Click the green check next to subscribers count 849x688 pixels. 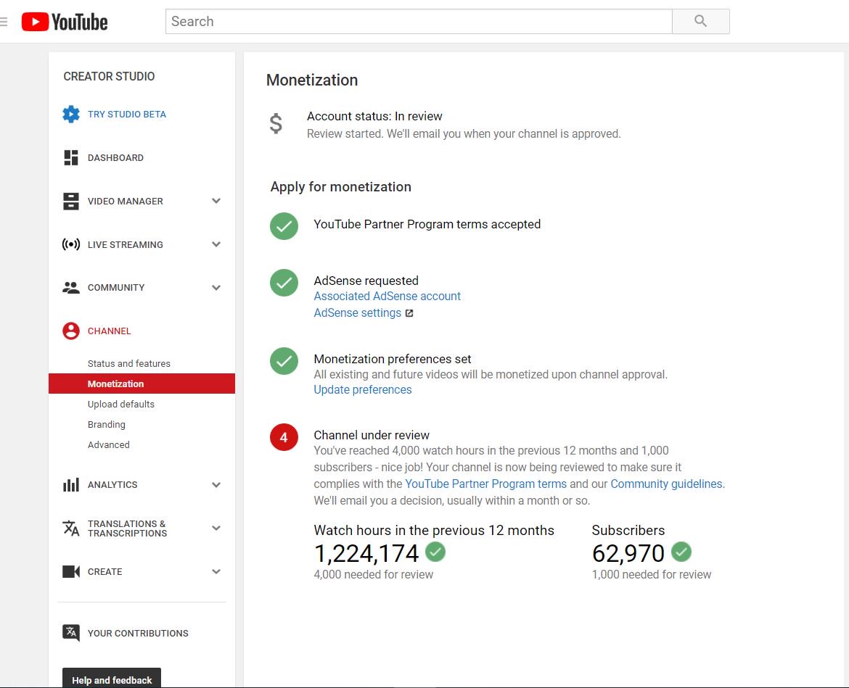coord(681,552)
